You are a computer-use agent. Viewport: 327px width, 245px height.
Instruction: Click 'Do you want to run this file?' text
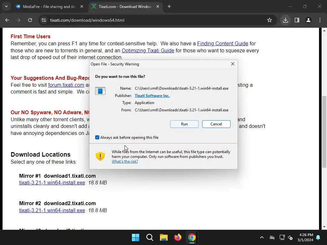(120, 77)
